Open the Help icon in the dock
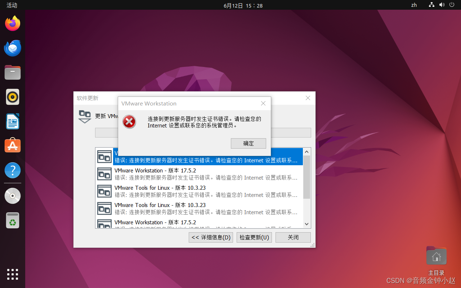 (x=13, y=170)
